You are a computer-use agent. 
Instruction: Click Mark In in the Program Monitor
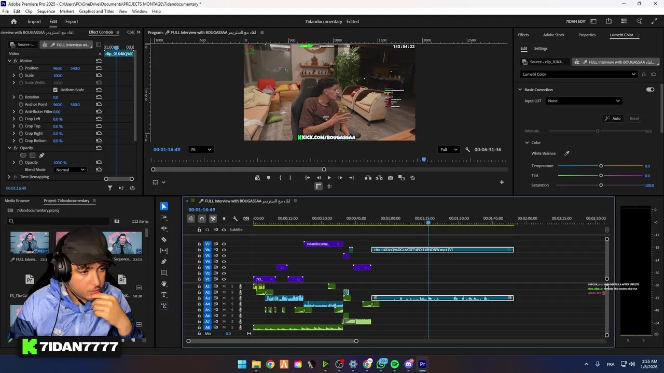(280, 178)
